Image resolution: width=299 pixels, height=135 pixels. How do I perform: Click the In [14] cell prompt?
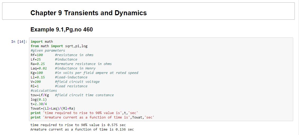pyautogui.click(x=19, y=42)
